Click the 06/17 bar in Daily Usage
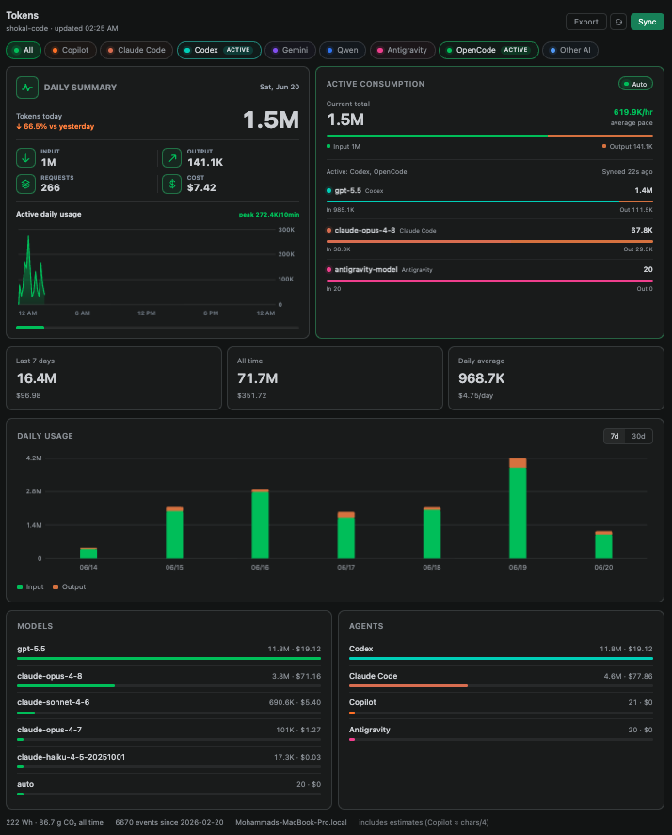The width and height of the screenshot is (672, 835). pos(346,536)
